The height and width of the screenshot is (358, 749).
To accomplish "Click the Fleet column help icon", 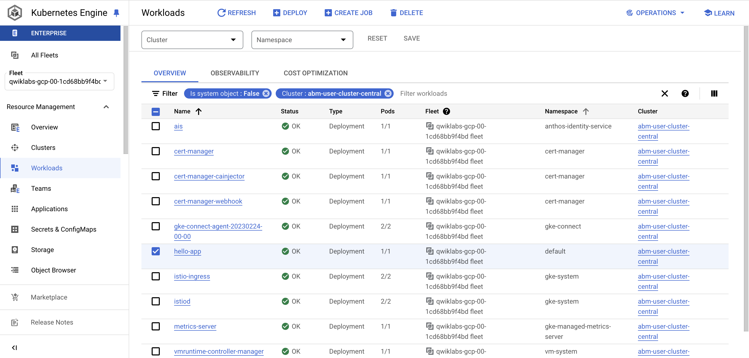I will 446,111.
